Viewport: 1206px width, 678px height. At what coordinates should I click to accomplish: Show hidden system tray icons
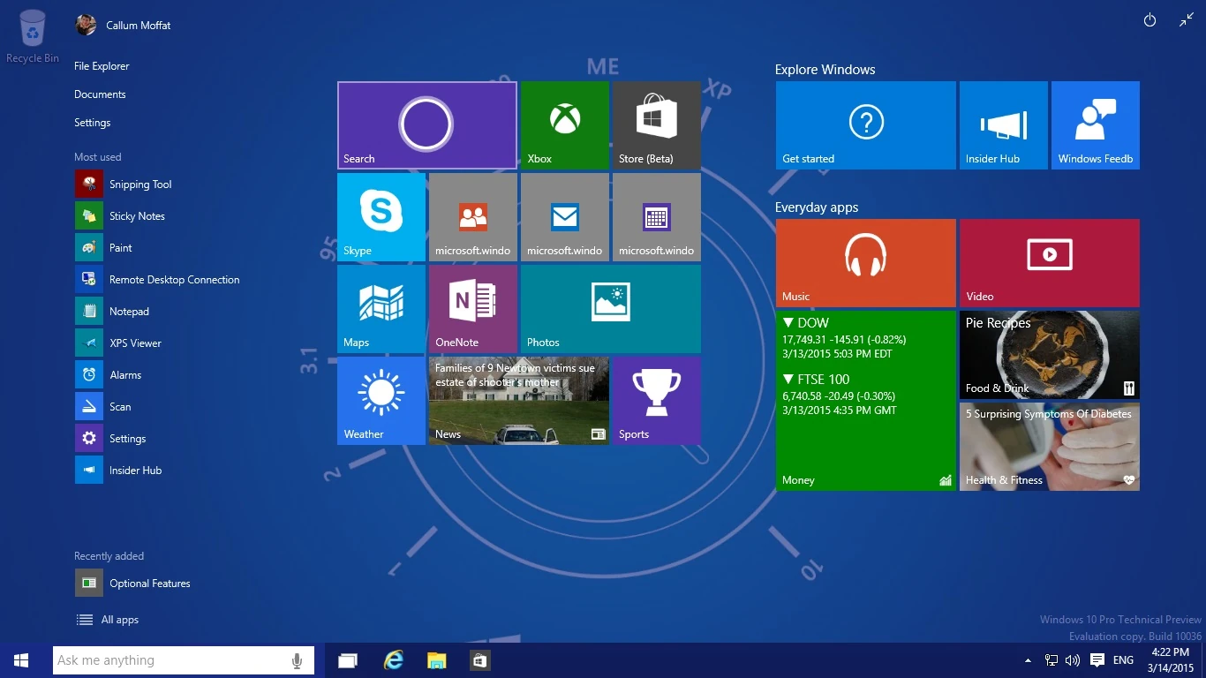click(1028, 660)
